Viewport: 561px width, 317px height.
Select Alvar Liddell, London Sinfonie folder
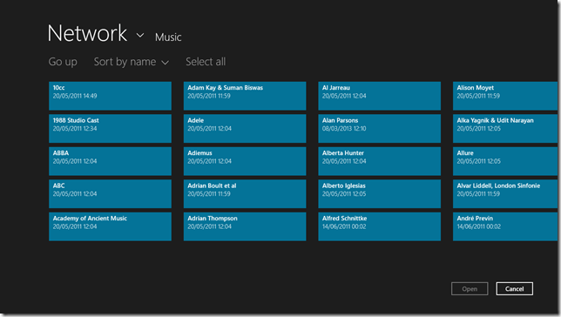point(505,194)
